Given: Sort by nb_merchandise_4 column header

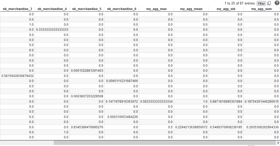Looking at the screenshot, I should [52, 9].
